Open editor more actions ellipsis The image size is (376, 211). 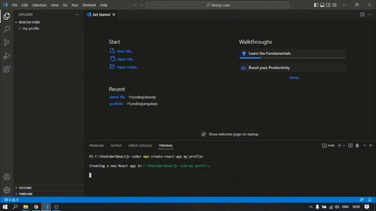(370, 15)
